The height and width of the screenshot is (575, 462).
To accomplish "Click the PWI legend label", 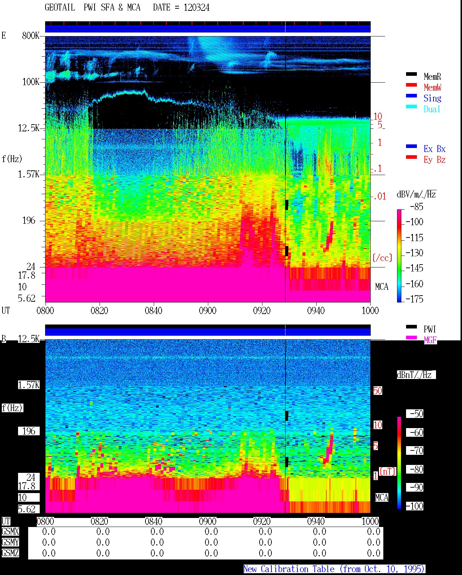I will point(430,329).
